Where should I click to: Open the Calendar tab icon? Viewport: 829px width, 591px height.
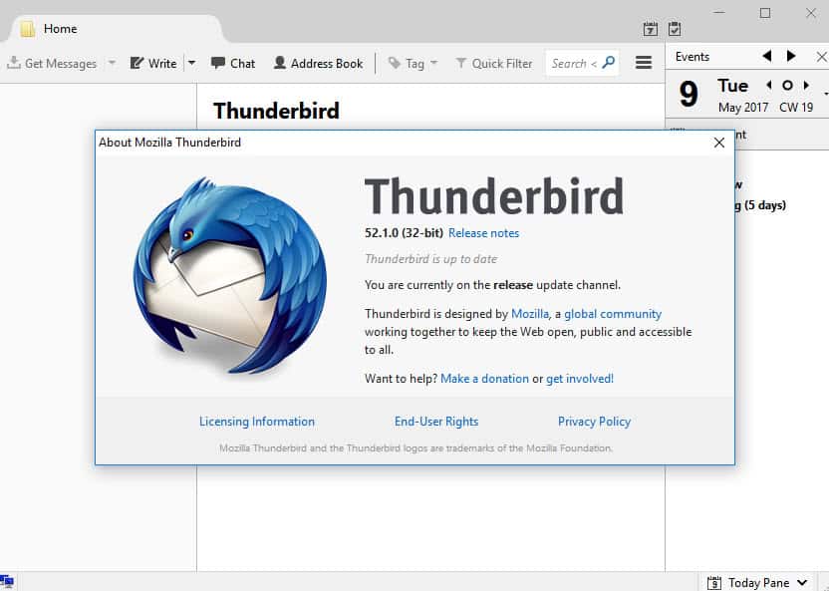tap(651, 29)
